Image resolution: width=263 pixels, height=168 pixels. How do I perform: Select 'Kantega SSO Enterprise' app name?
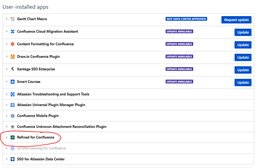(x=36, y=69)
